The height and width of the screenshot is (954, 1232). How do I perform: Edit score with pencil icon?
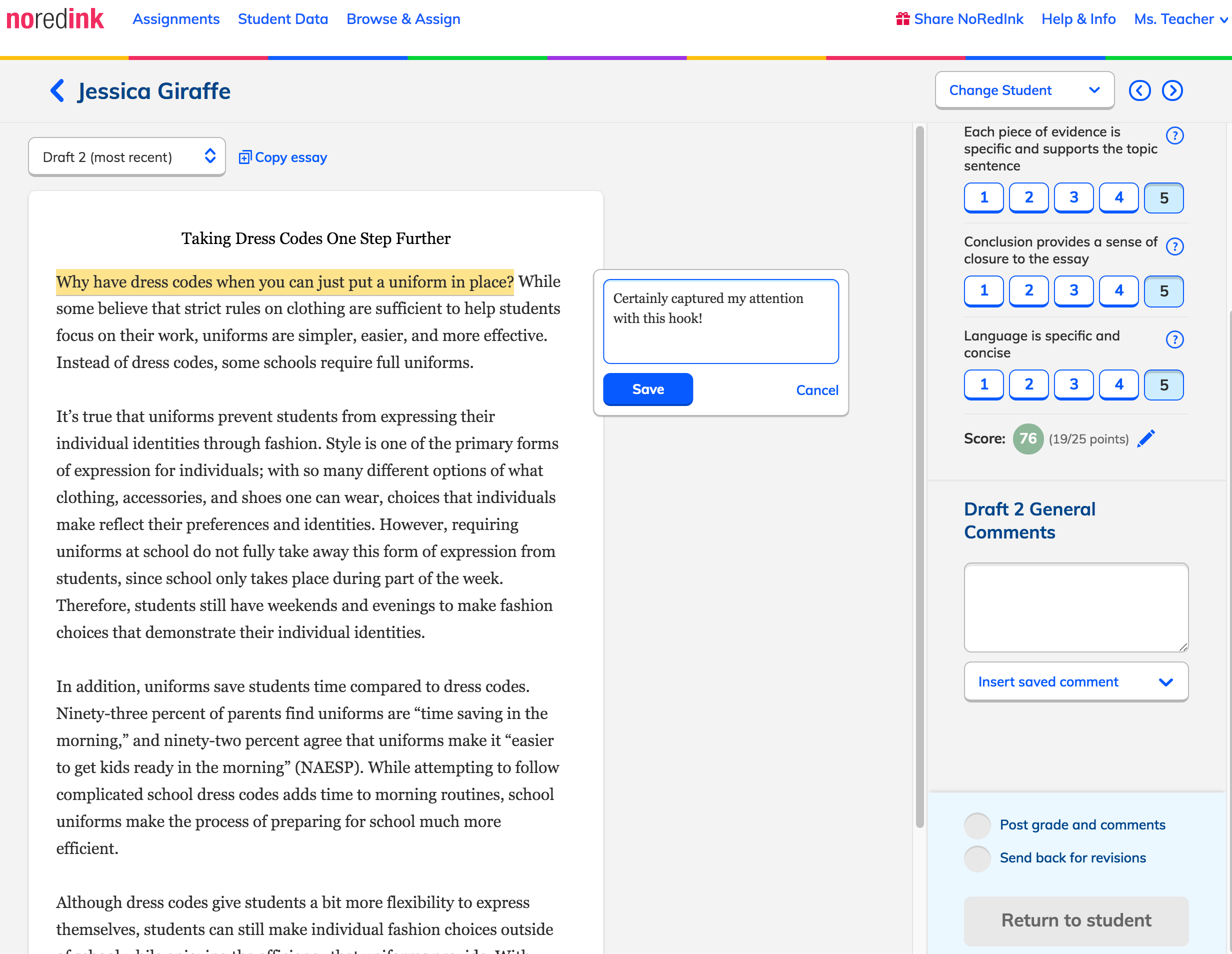tap(1145, 438)
